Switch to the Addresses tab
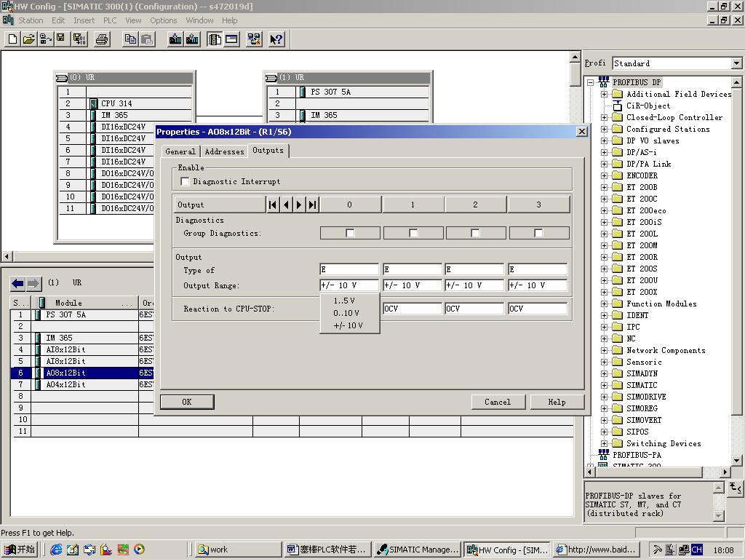Image resolution: width=745 pixels, height=559 pixels. 224,151
